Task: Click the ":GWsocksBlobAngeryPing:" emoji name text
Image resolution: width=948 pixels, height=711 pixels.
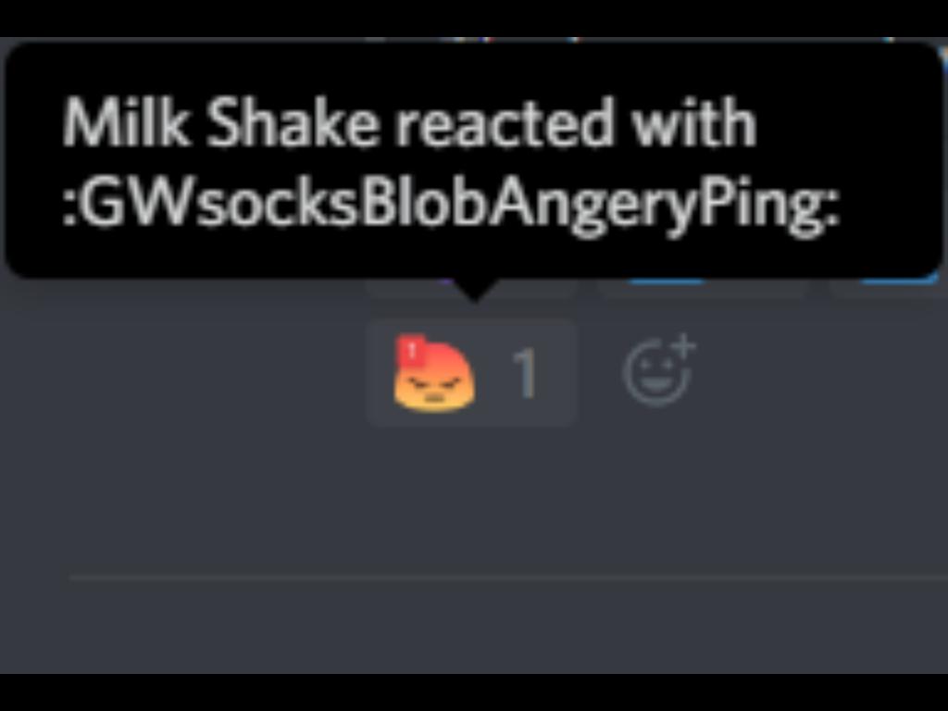Action: [x=452, y=203]
